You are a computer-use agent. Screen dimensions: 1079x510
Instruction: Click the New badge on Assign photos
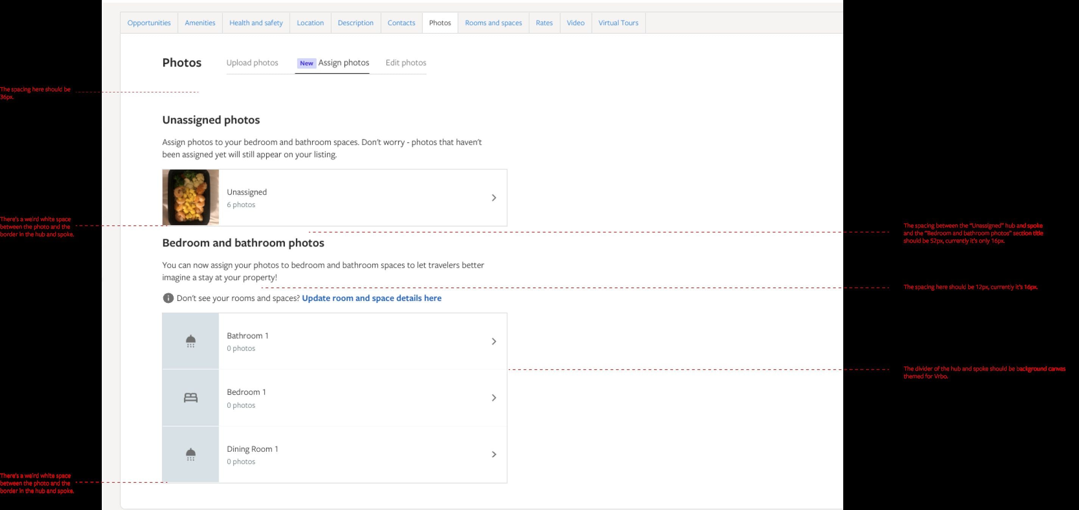pos(306,63)
